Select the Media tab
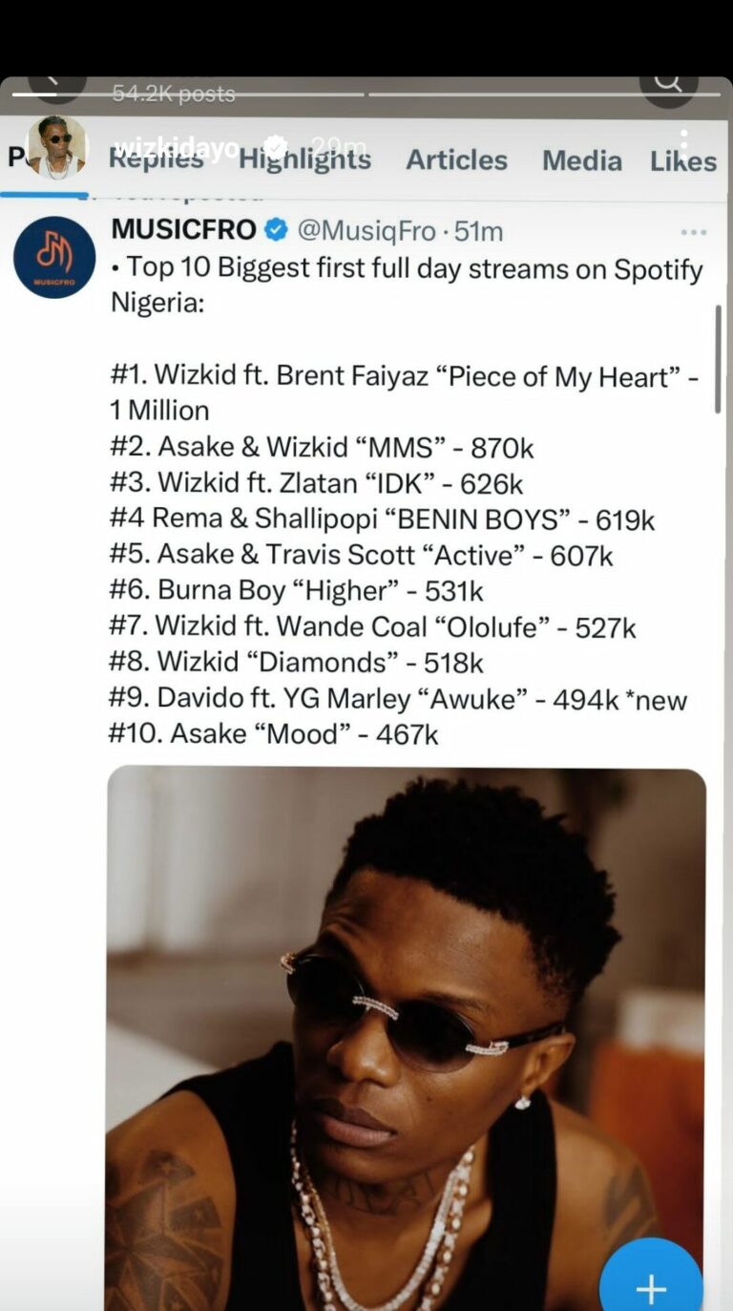733x1311 pixels. 581,160
